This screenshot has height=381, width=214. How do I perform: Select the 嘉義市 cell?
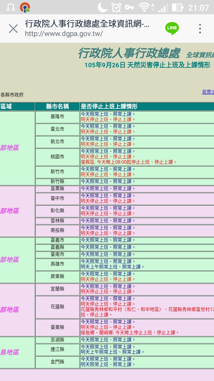click(57, 240)
